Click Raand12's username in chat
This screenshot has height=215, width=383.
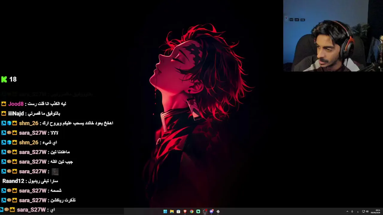pos(13,181)
